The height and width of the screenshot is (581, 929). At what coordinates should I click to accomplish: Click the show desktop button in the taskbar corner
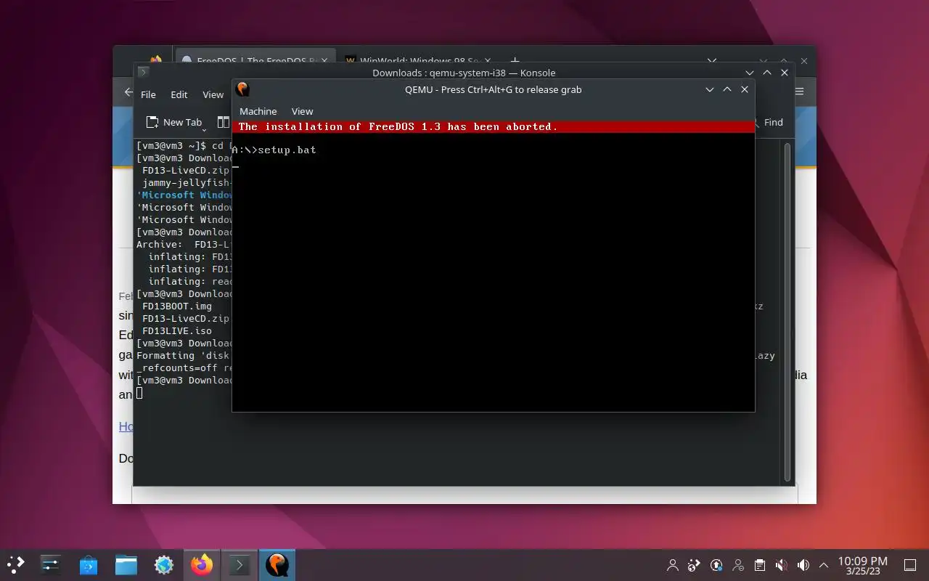click(x=909, y=565)
